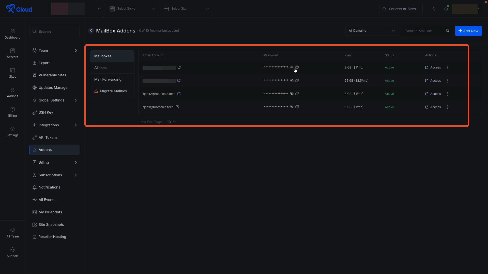Open the All Domains dropdown

(x=372, y=31)
